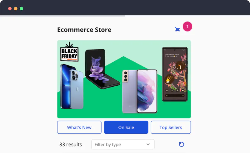Click the Black Friday badge logo

[69, 52]
